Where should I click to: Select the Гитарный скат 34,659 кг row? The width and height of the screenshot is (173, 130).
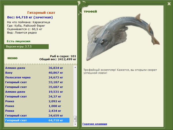tap(37, 116)
